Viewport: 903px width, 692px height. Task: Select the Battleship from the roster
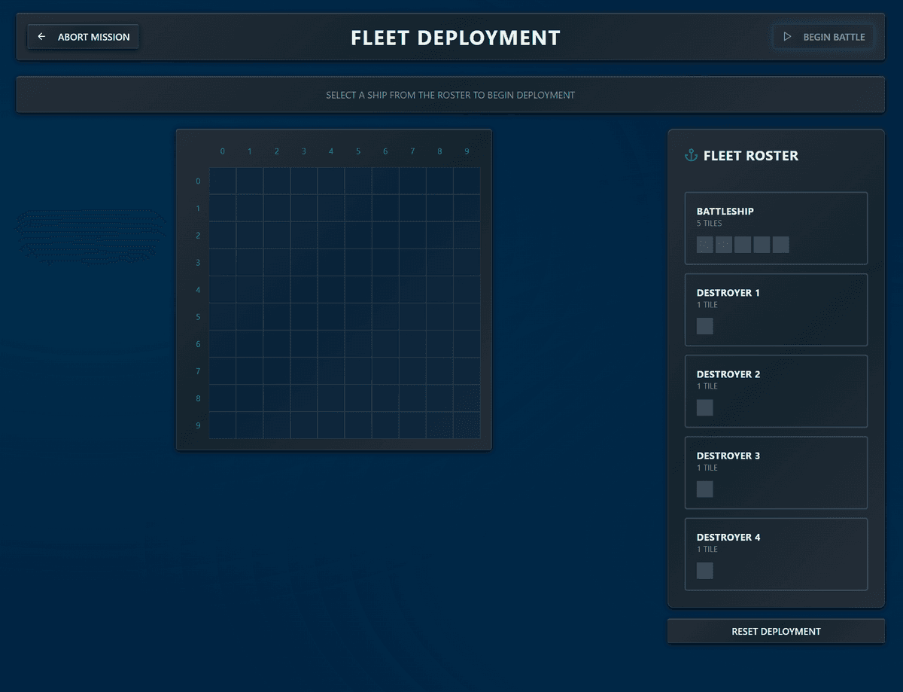pyautogui.click(x=776, y=227)
